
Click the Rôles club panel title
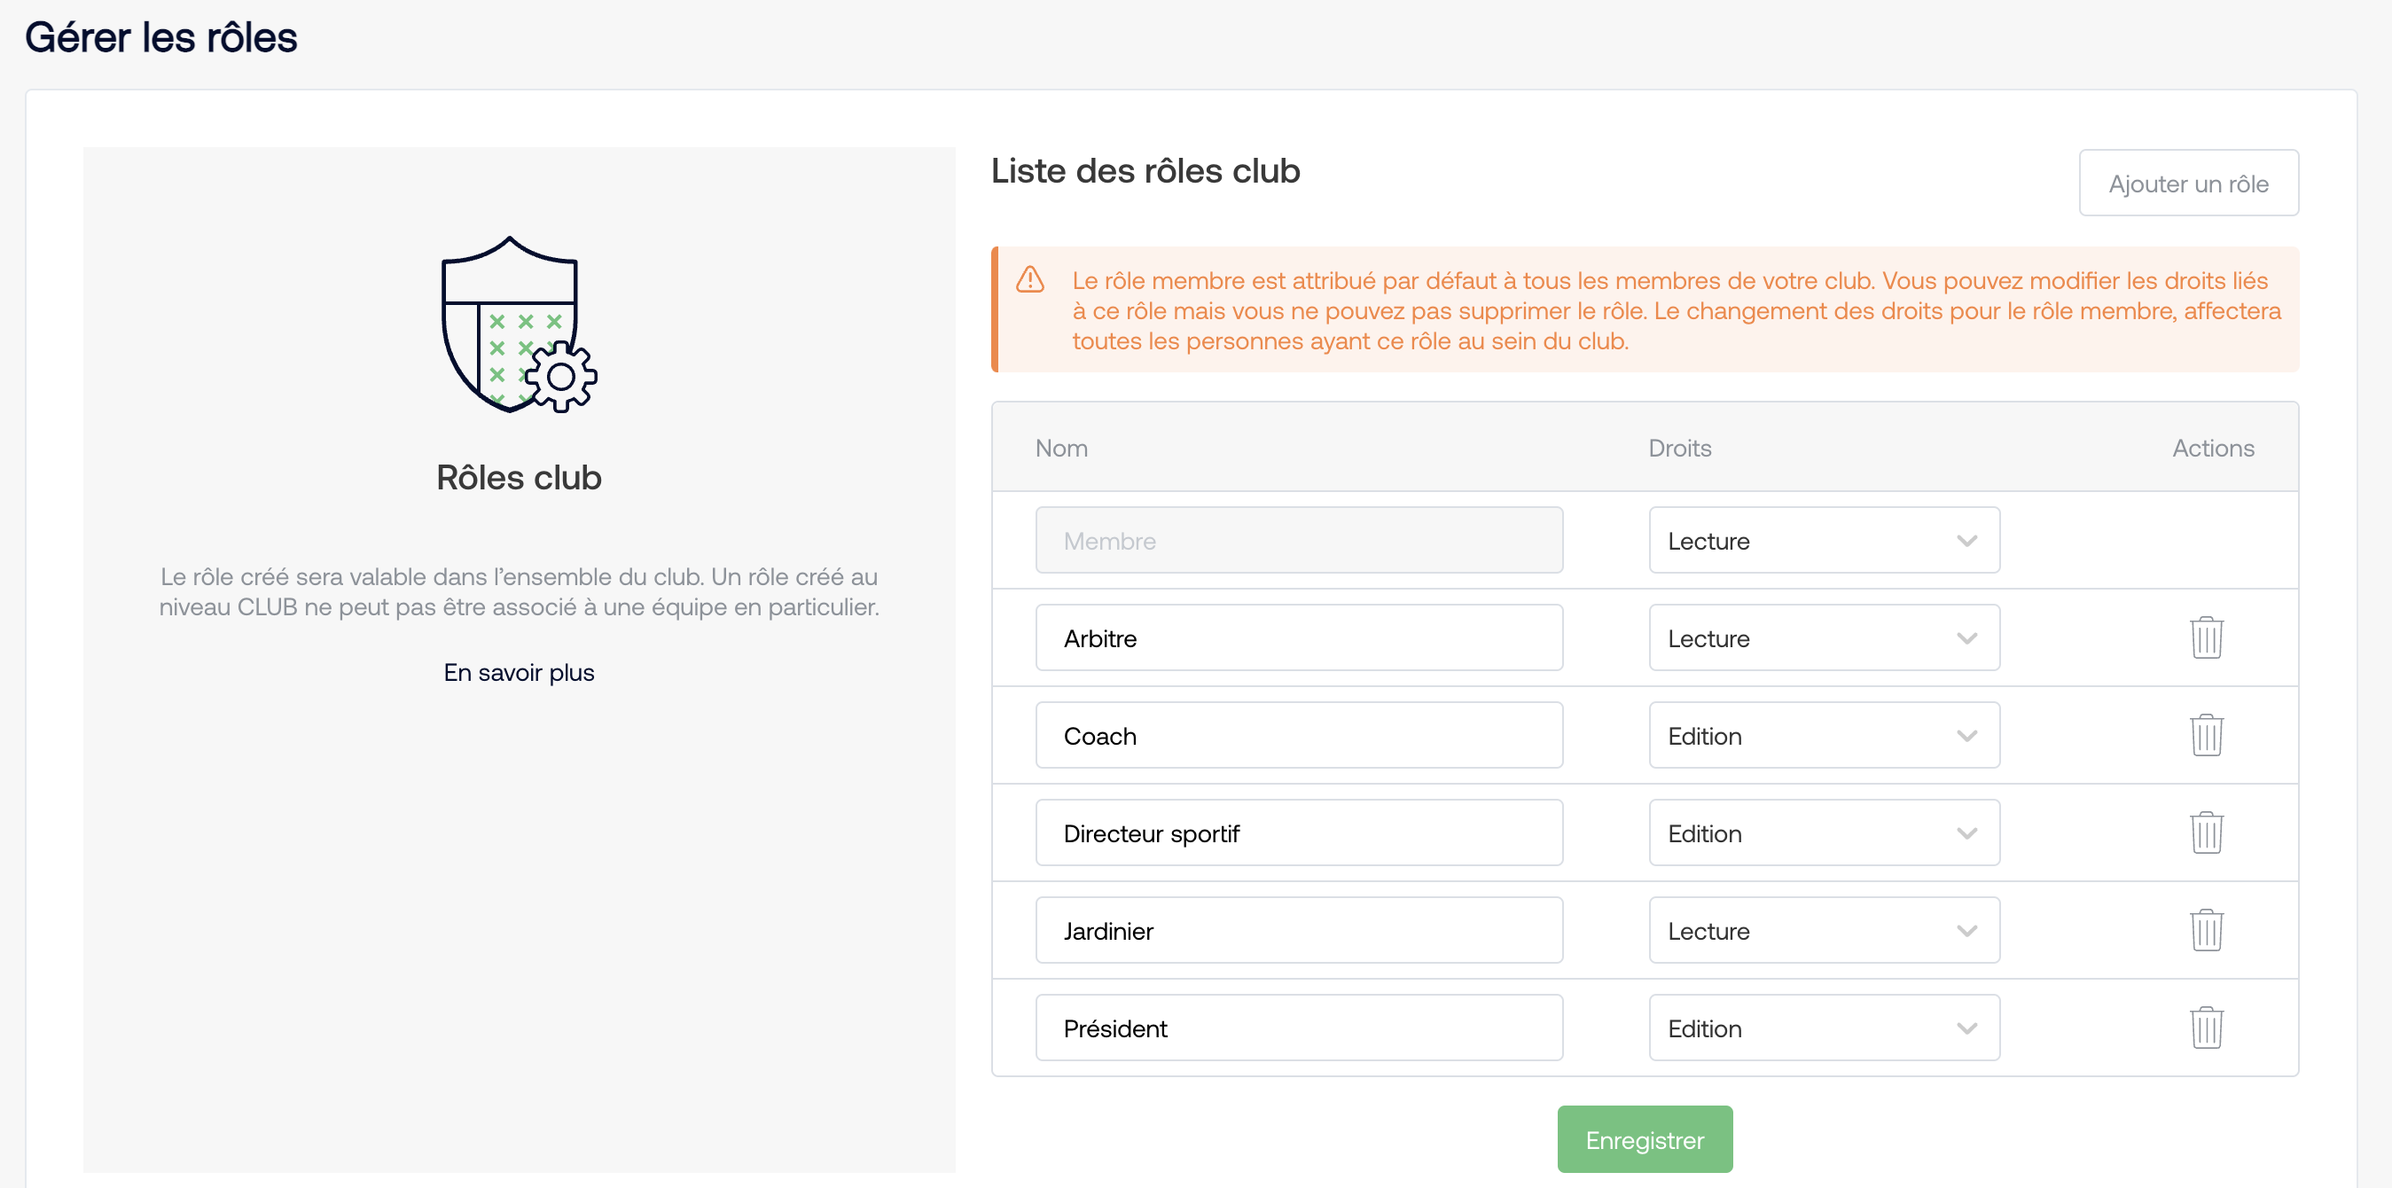[x=518, y=478]
